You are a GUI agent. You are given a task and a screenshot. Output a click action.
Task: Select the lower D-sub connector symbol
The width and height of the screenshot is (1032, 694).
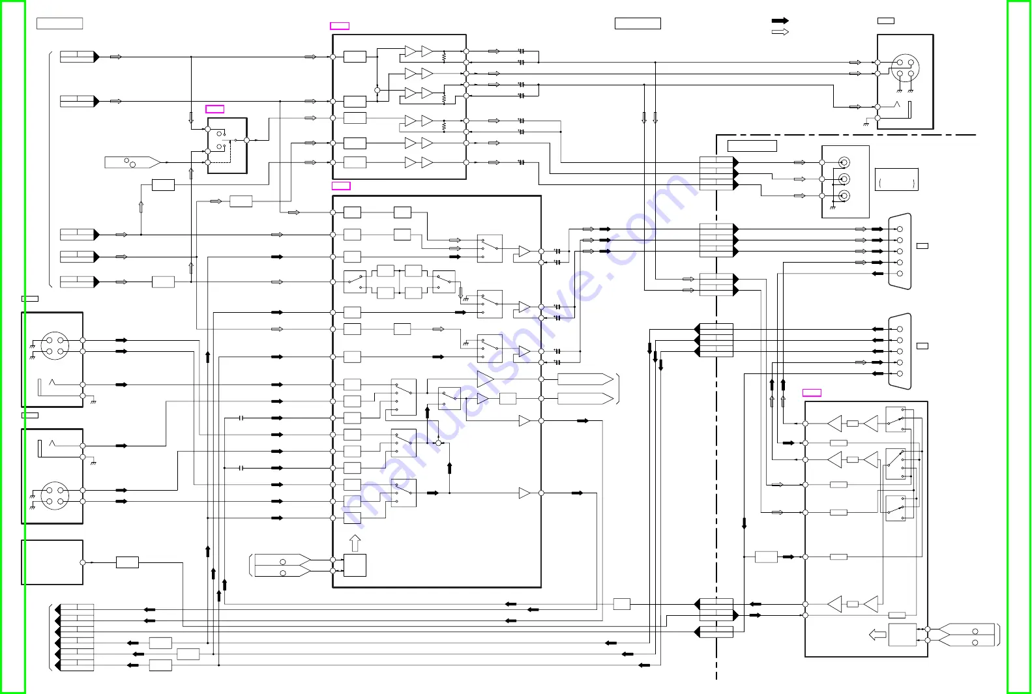900,351
